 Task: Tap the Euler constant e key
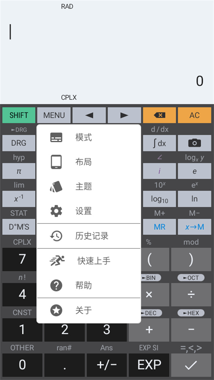[195, 171]
